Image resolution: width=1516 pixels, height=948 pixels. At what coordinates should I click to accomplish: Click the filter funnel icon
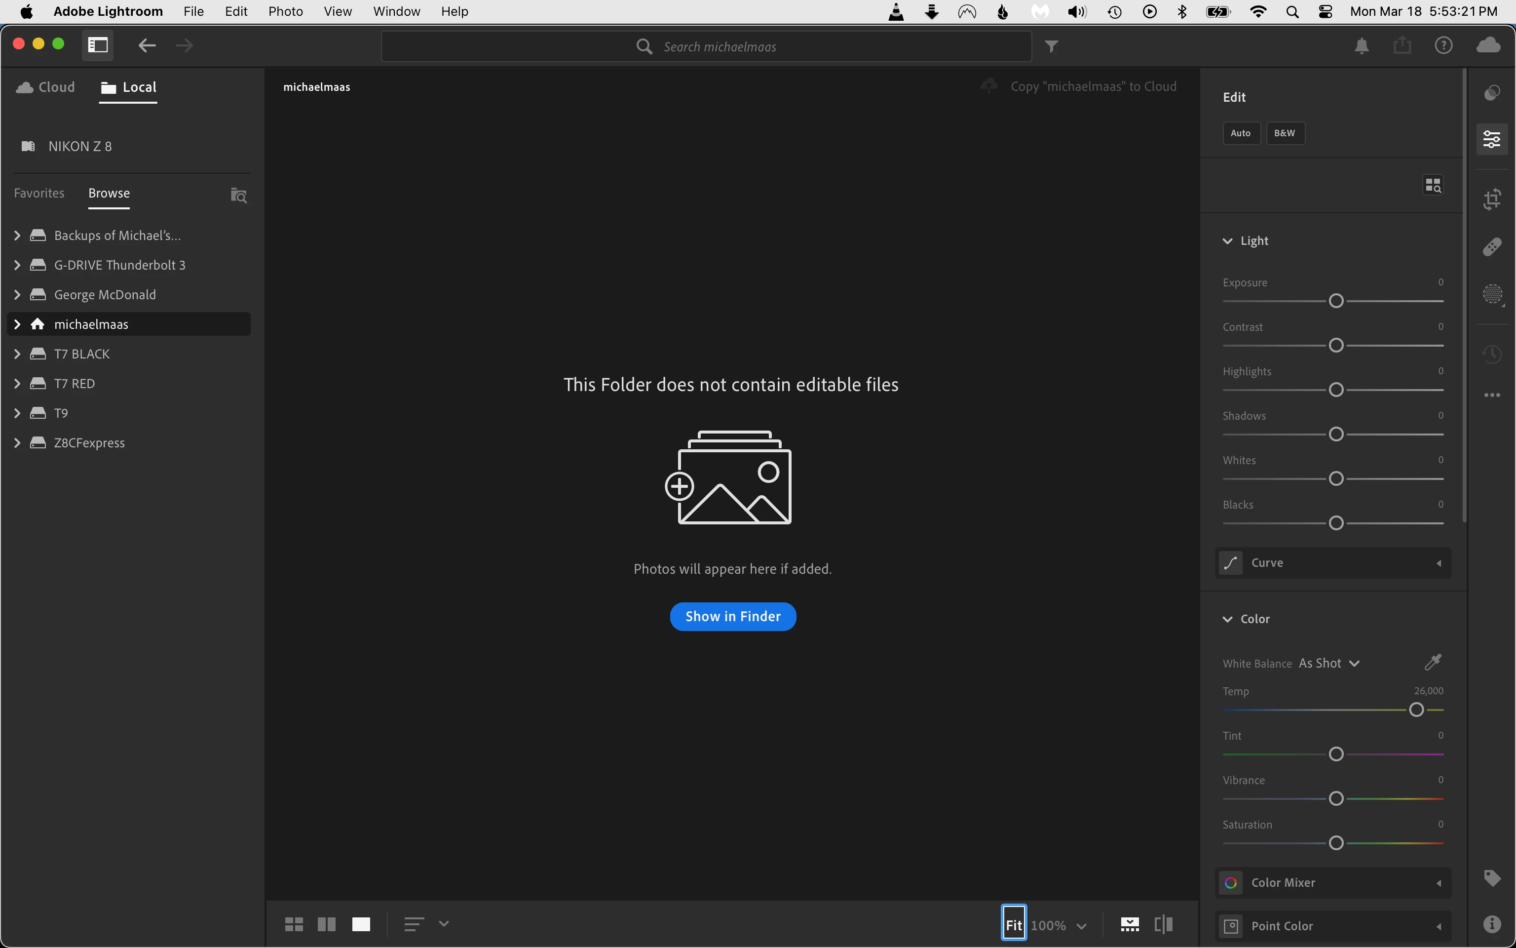[1052, 46]
